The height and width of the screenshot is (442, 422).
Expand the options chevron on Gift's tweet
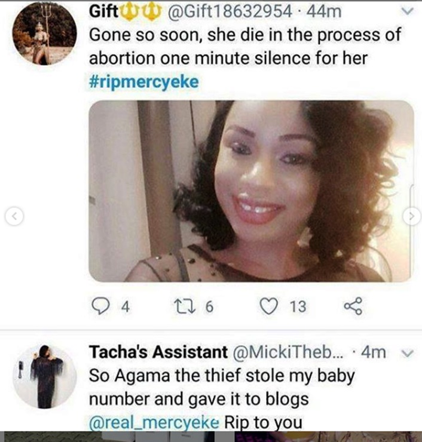coord(406,11)
